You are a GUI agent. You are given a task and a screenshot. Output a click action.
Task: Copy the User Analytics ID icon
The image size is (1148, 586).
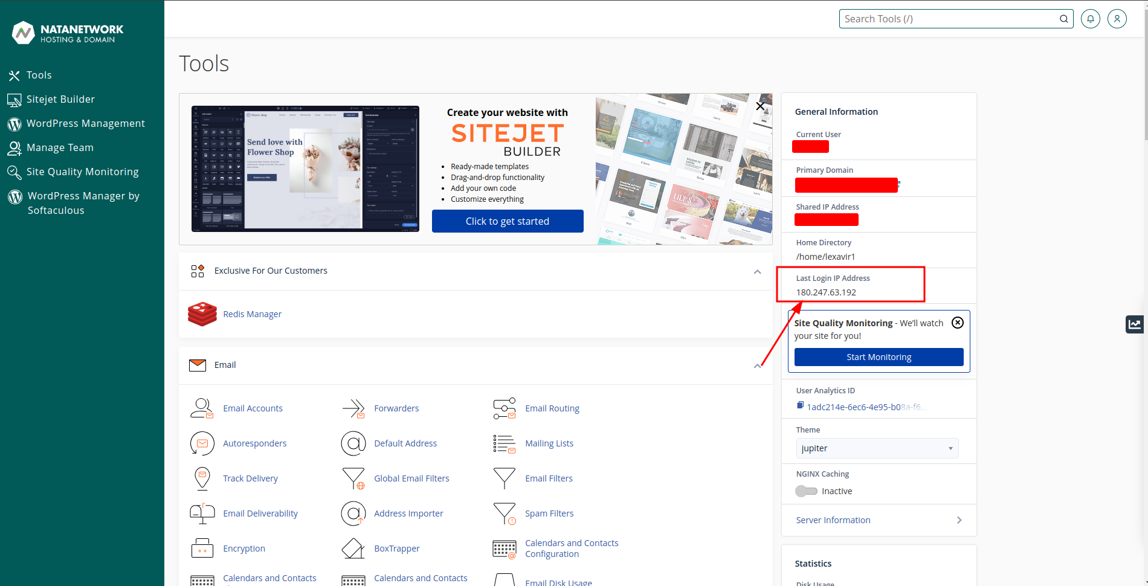coord(800,406)
